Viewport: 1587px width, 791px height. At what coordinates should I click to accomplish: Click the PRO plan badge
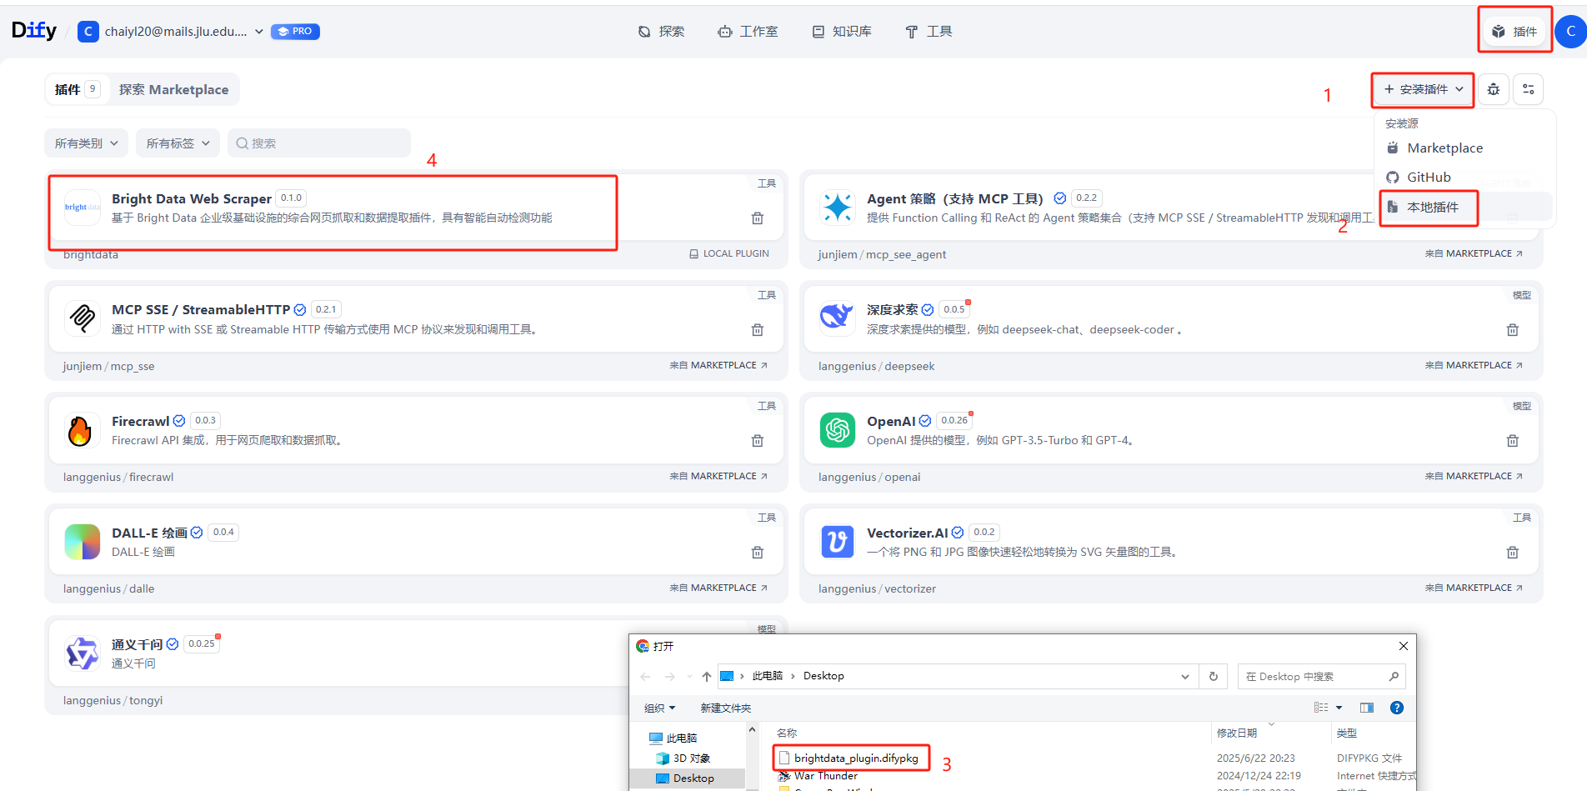(x=296, y=32)
